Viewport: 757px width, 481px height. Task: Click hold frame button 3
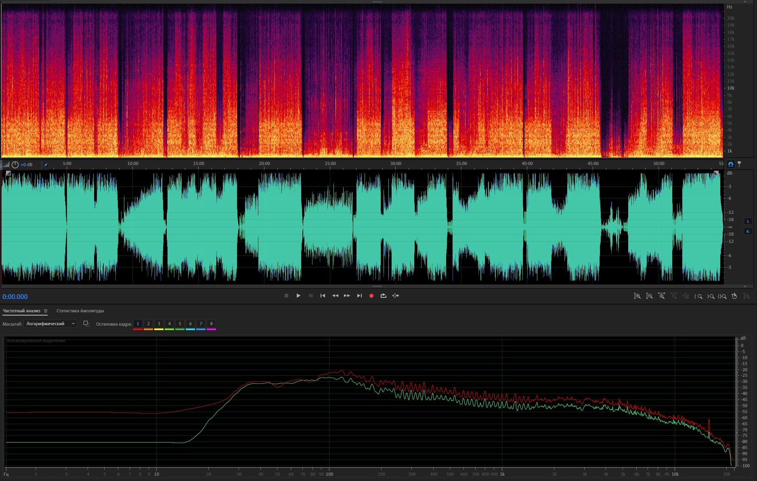[x=159, y=324]
